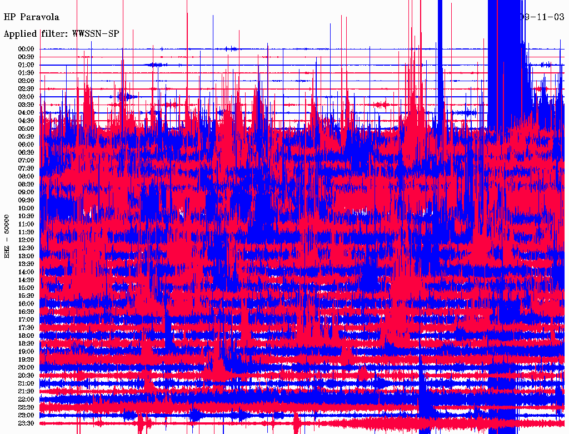
Task: Select the 08:30 time row label
Action: [x=26, y=185]
